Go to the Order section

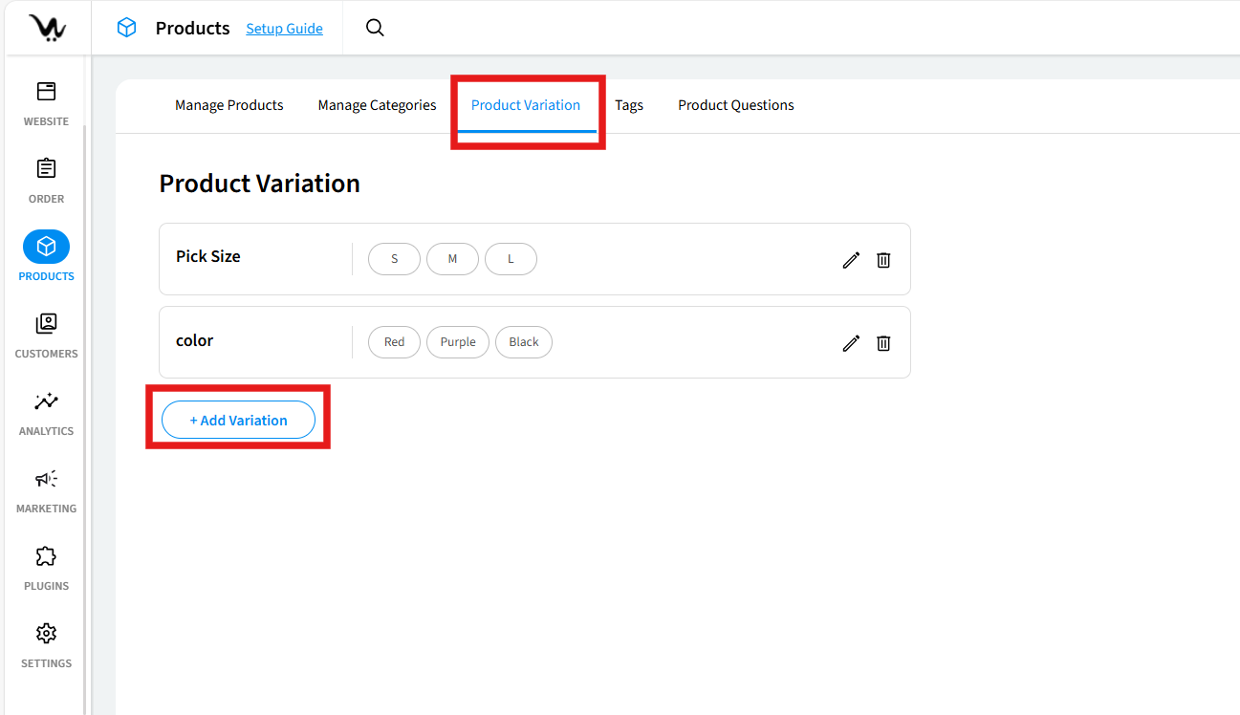[x=46, y=181]
